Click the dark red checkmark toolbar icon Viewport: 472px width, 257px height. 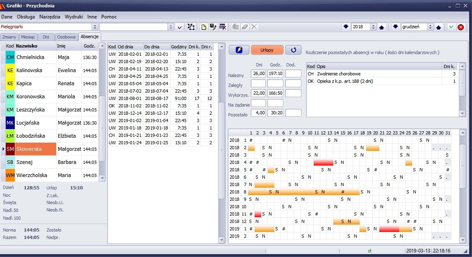click(180, 27)
